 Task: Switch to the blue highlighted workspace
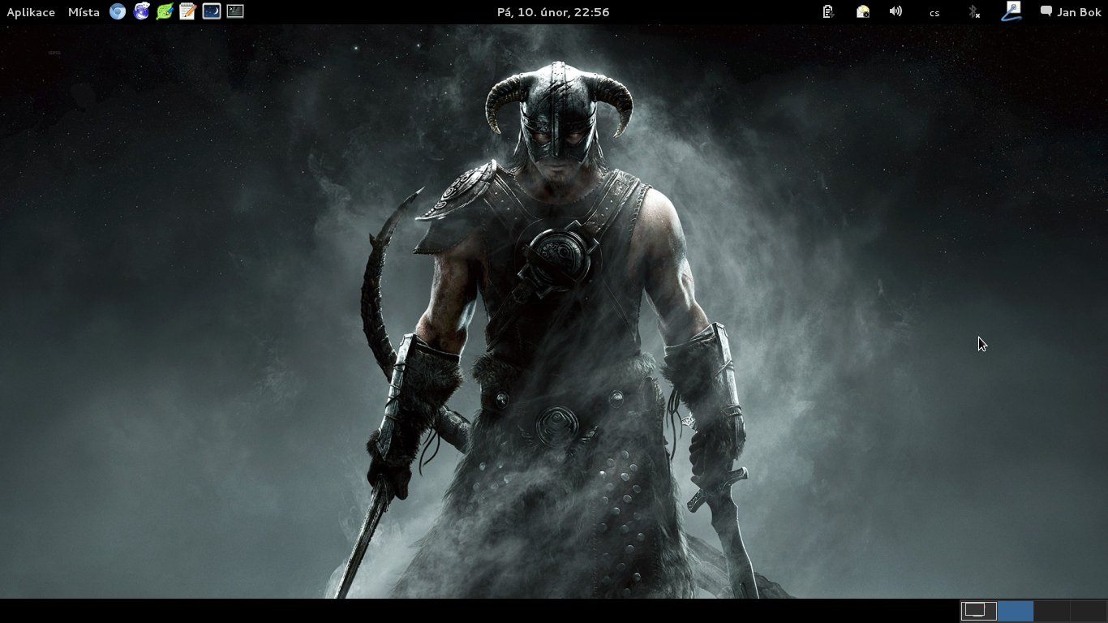coord(1016,611)
